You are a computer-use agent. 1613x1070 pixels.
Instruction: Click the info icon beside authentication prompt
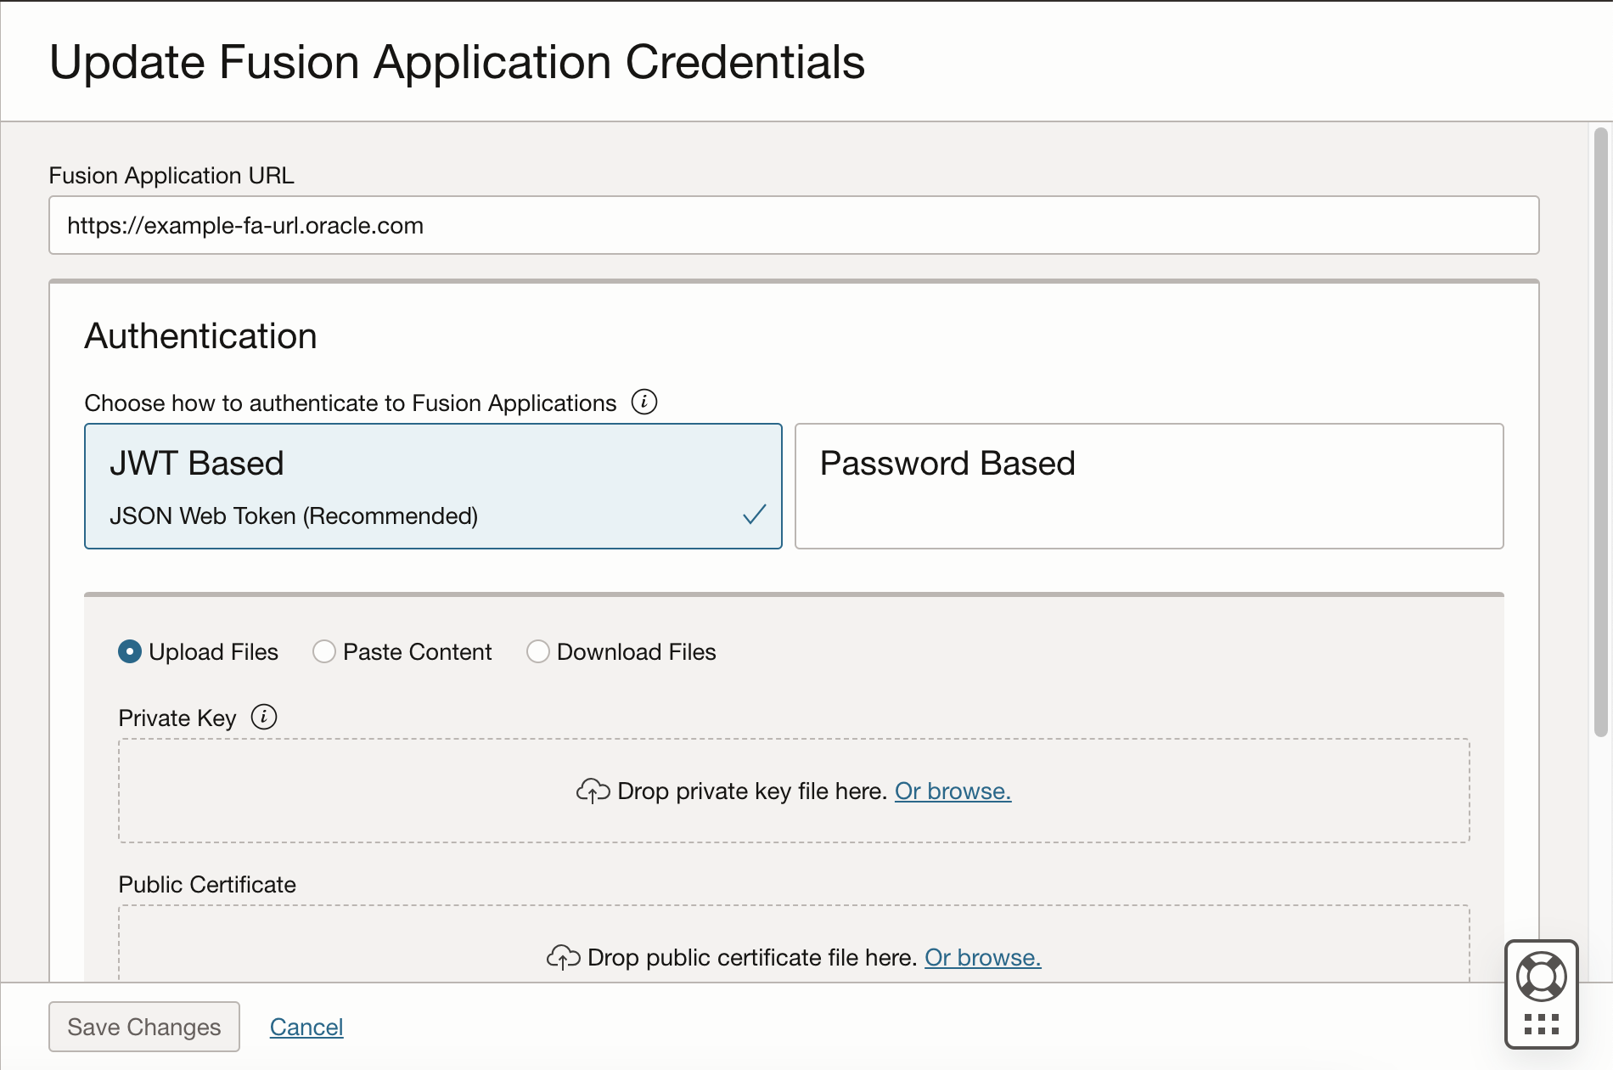(644, 402)
